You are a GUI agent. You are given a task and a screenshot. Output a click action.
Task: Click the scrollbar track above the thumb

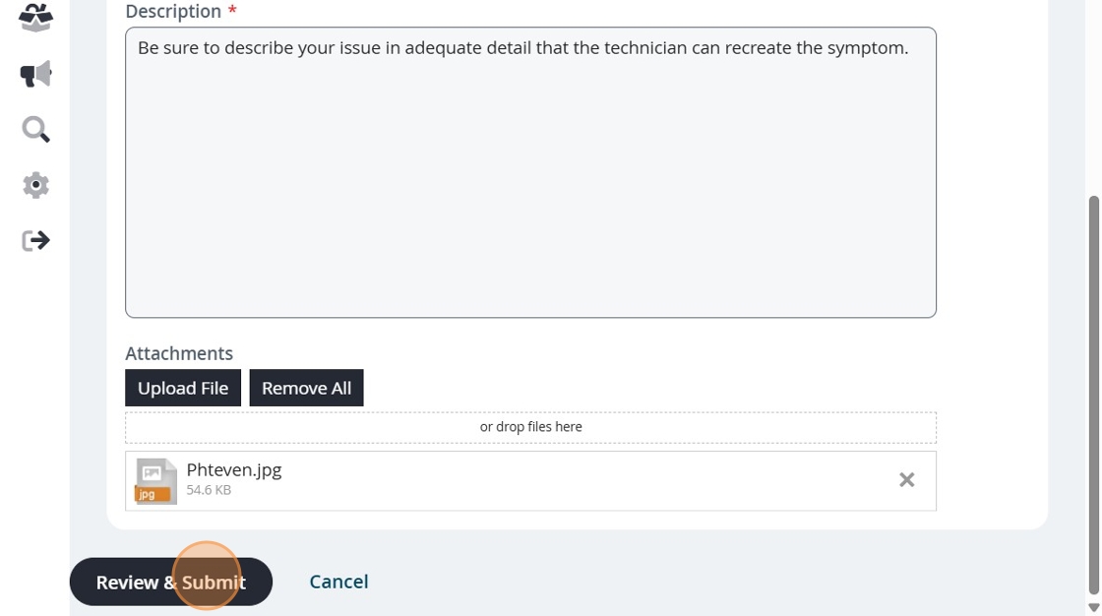pos(1093,98)
